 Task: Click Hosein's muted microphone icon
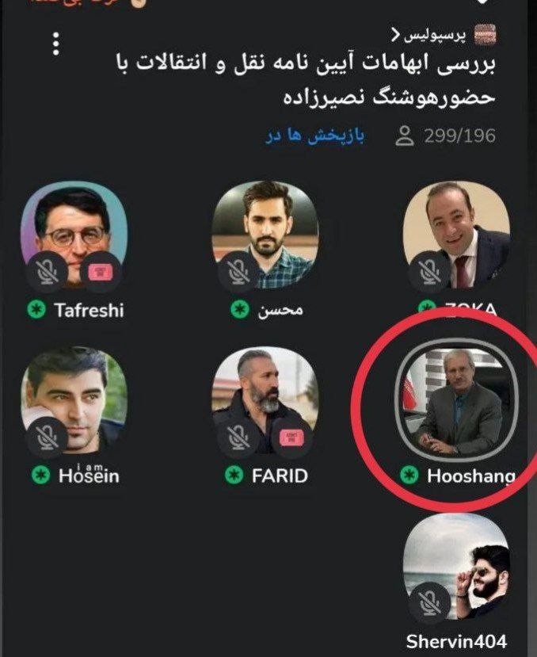pos(47,437)
